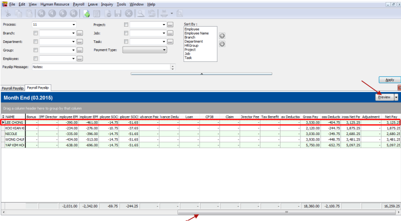Click the Print toolbar icon
This screenshot has width=401, height=221.
164,13
